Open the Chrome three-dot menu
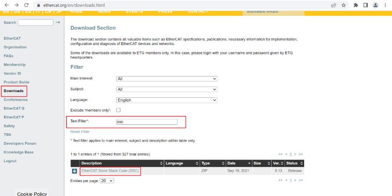Screen dimensions: 392x196 (385, 5)
